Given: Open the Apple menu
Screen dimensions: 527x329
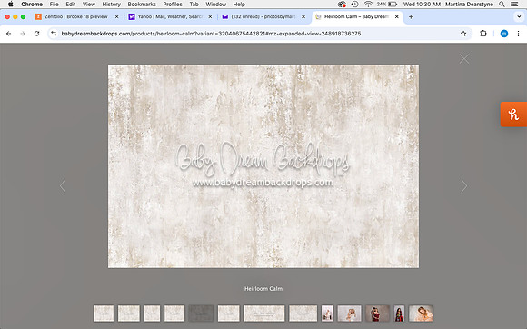Looking at the screenshot, I should pos(10,4).
